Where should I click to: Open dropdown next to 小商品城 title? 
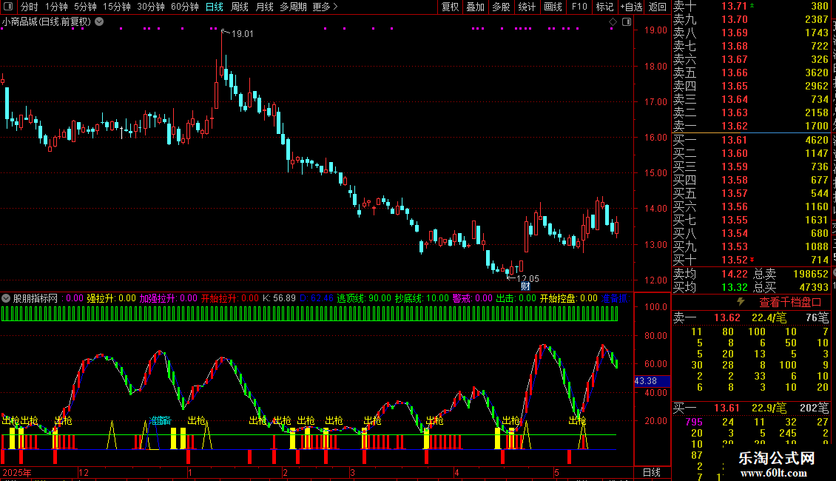click(x=99, y=22)
